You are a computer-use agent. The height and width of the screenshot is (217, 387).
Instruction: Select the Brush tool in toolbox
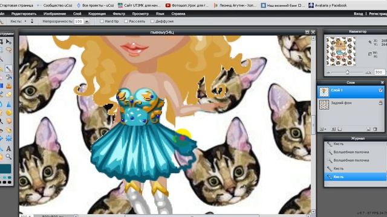click(8, 69)
